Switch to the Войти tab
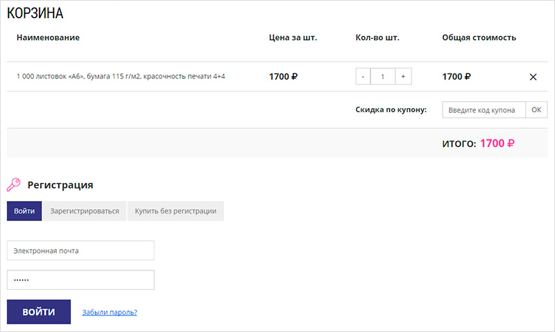The height and width of the screenshot is (332, 555). [x=24, y=211]
